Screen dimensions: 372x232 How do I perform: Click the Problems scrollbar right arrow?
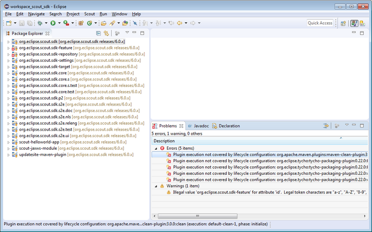tap(365, 216)
